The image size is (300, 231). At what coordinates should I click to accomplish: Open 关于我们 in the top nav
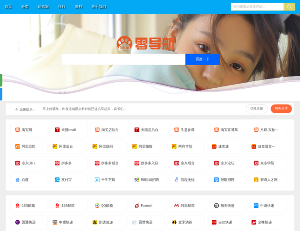point(99,7)
